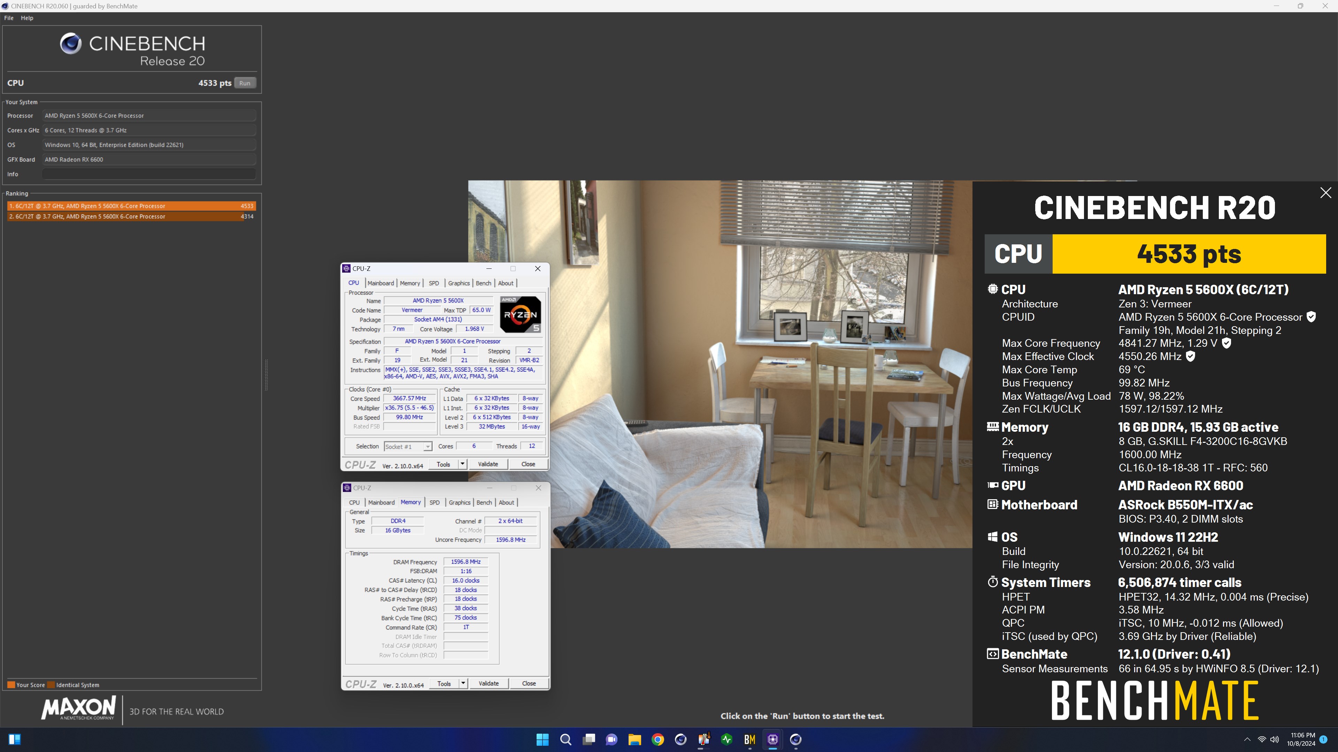Switch to the BenchMate BM taskbar icon
The height and width of the screenshot is (752, 1338).
coord(749,739)
